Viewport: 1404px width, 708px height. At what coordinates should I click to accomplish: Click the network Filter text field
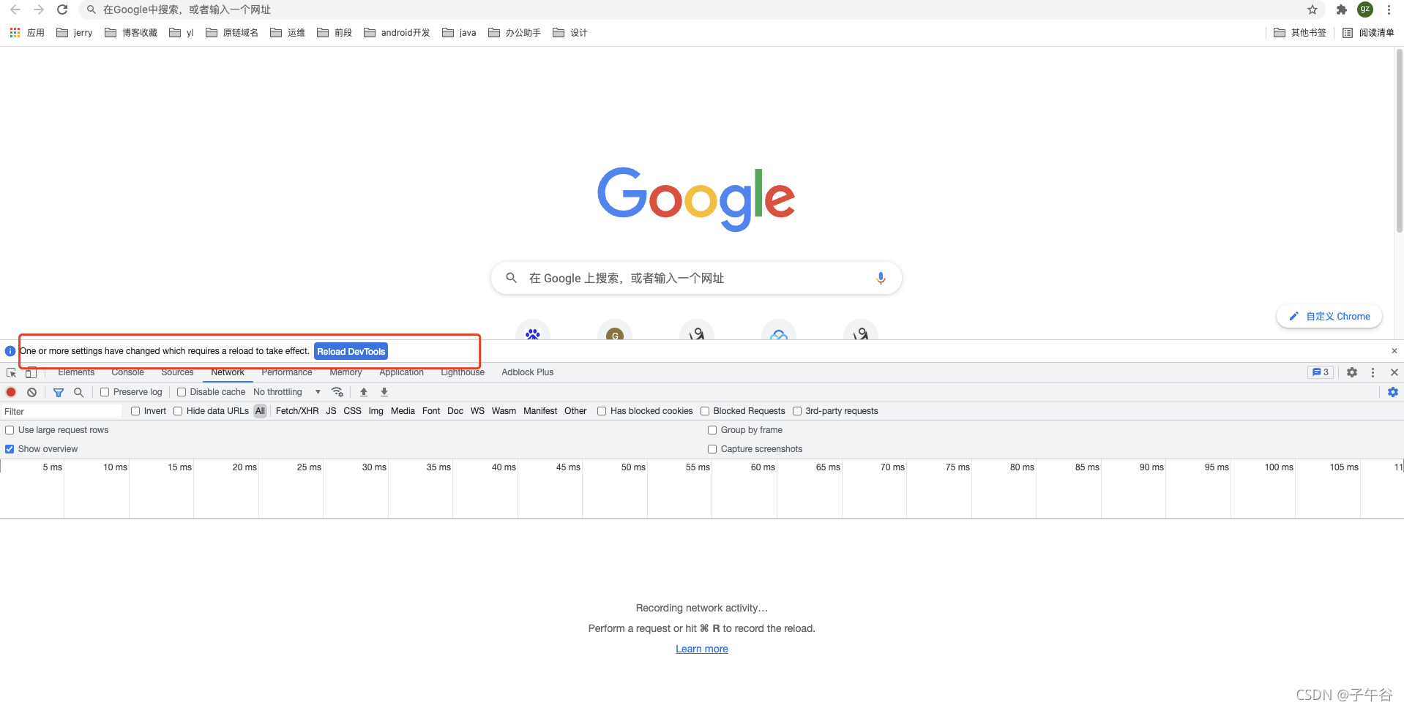click(x=61, y=411)
